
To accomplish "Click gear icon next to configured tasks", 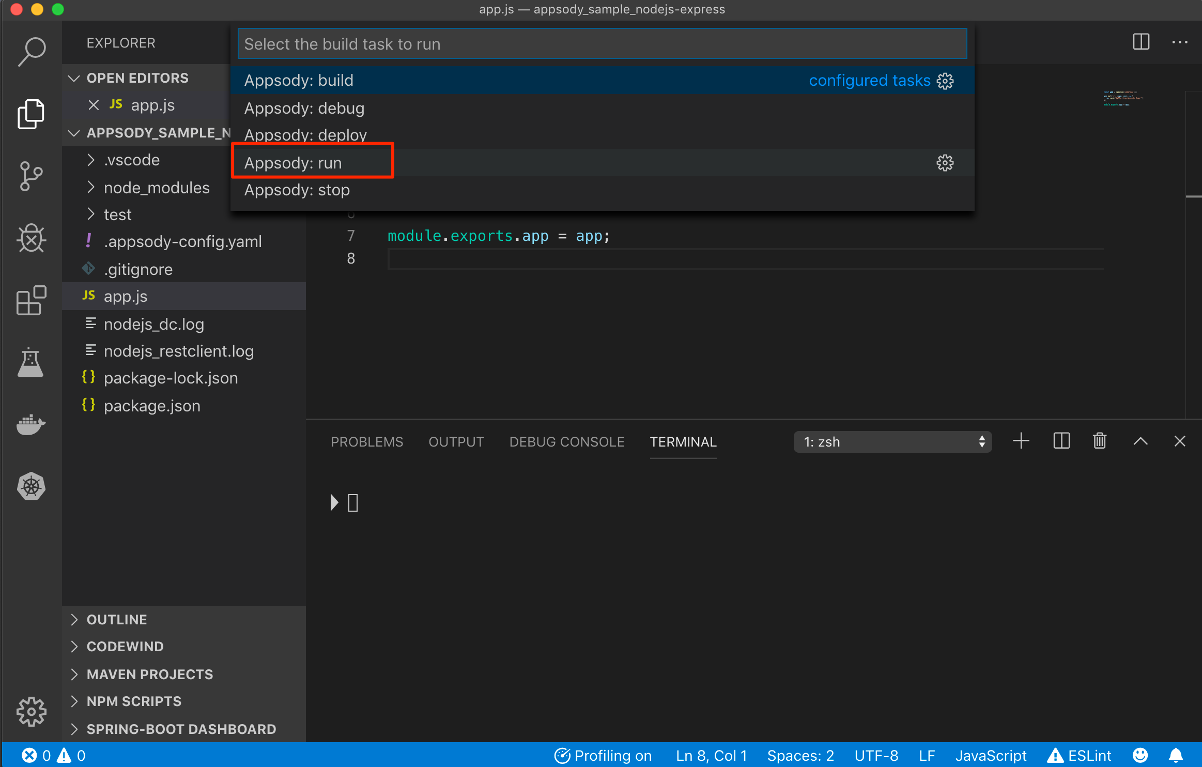I will [x=945, y=81].
